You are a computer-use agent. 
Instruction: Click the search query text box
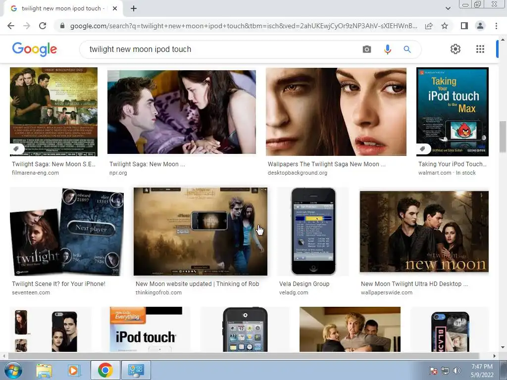tap(220, 49)
